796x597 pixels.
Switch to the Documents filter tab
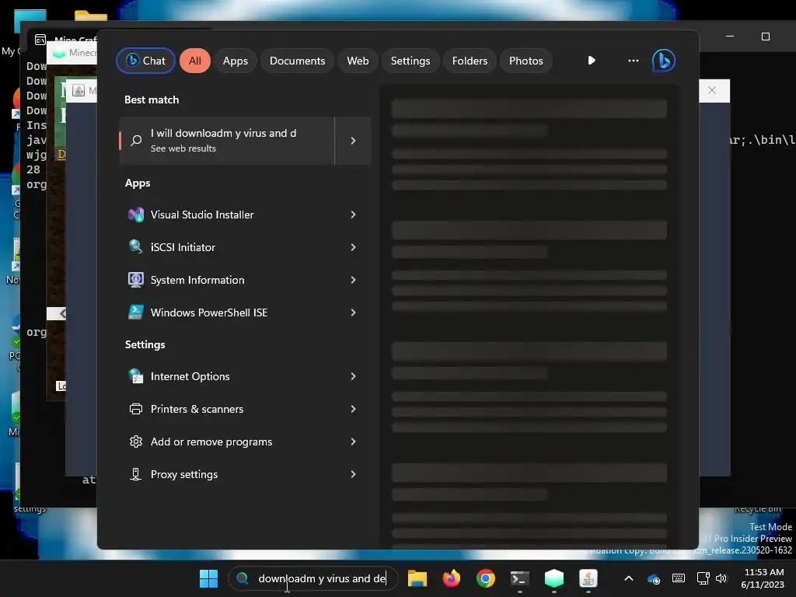[x=297, y=61]
